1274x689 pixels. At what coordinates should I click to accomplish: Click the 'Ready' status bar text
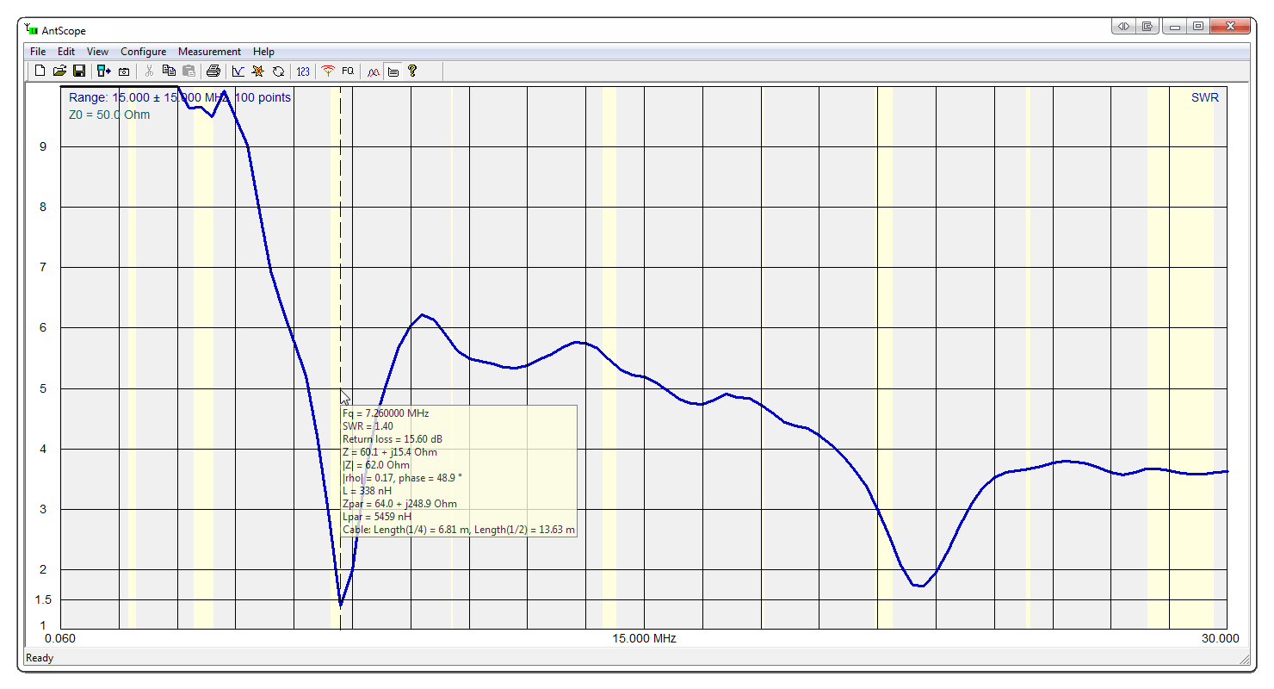[40, 658]
